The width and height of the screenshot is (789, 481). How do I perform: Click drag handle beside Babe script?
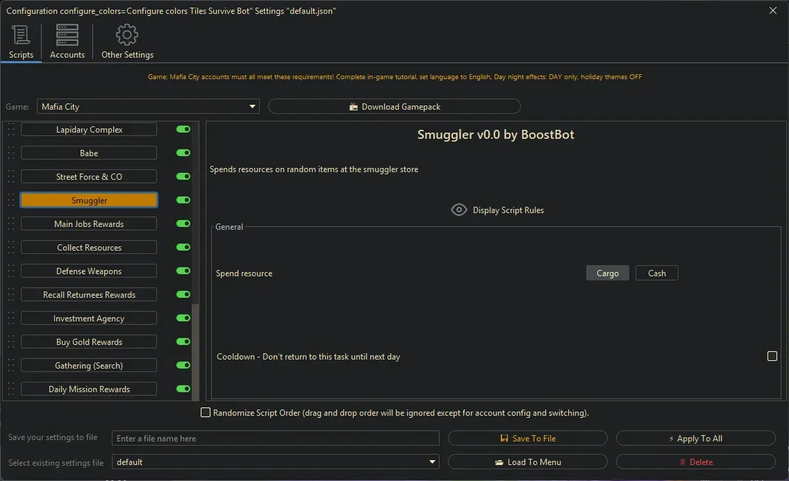pyautogui.click(x=11, y=153)
